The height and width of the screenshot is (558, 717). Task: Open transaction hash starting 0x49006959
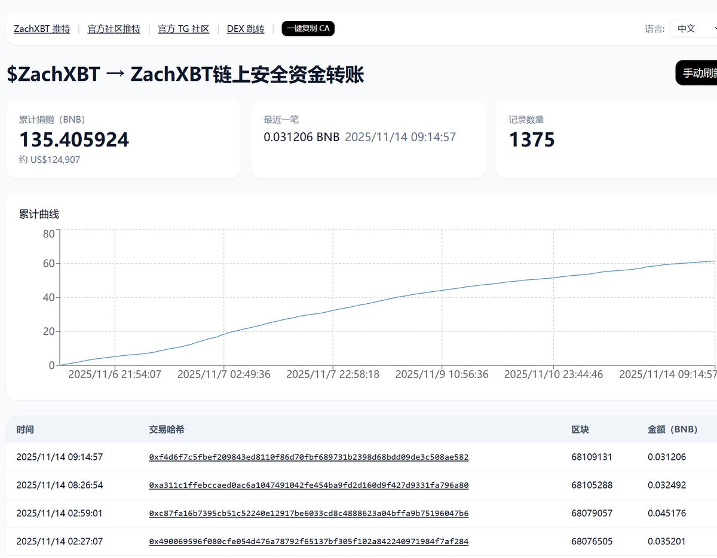(308, 541)
